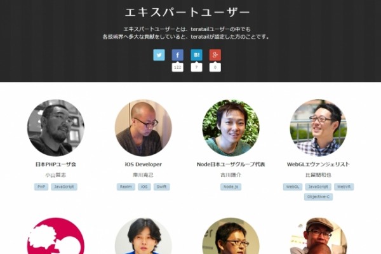Open the iOS Developer title link
Screen dimensions: 381x254
(143, 164)
